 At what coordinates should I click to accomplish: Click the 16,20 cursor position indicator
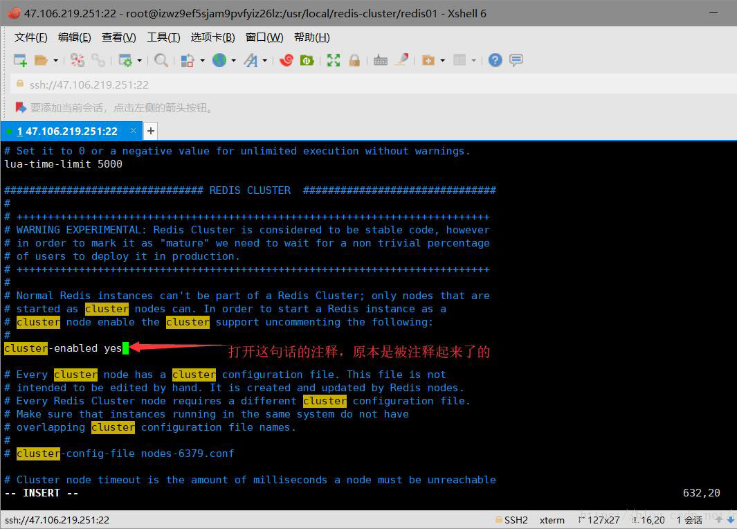point(648,520)
